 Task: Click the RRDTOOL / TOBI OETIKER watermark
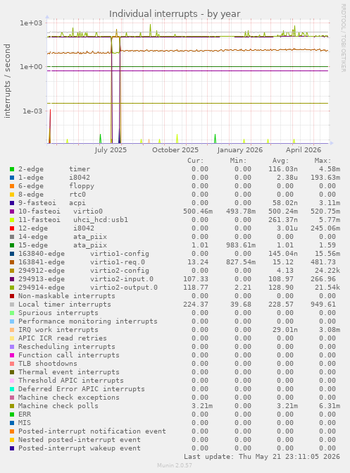(343, 37)
